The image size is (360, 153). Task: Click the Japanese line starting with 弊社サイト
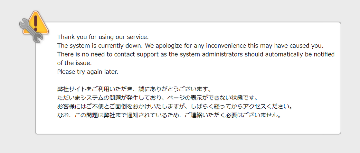[134, 89]
